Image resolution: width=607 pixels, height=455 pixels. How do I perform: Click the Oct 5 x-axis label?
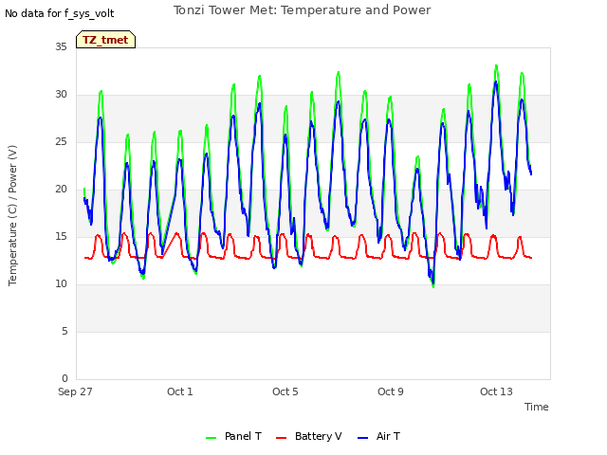point(285,391)
